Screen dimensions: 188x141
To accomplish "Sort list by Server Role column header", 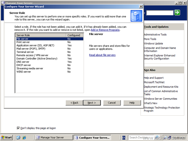I will click(41, 35).
